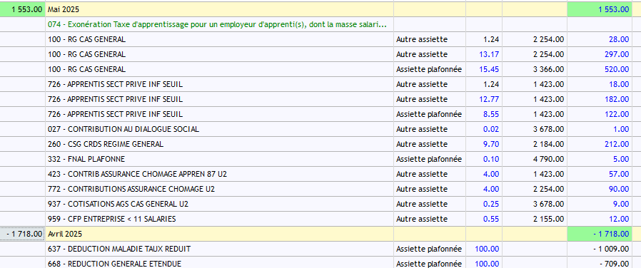Click amount - 709.00

pos(615,264)
